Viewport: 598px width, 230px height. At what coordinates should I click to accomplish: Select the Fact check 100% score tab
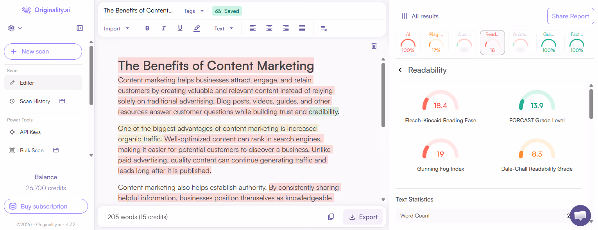point(577,43)
